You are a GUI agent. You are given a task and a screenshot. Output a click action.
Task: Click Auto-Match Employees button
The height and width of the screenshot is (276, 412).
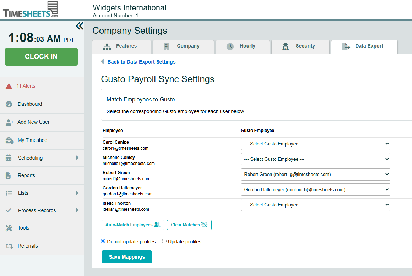[x=133, y=225]
